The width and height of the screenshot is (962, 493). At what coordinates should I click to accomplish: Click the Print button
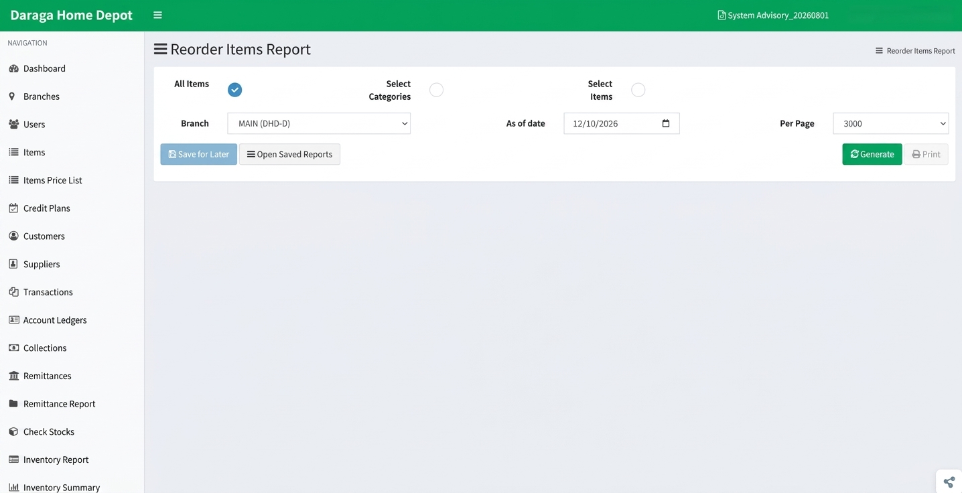pos(926,154)
